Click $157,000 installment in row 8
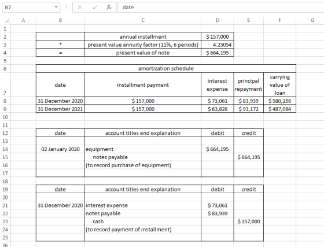 tap(143, 101)
